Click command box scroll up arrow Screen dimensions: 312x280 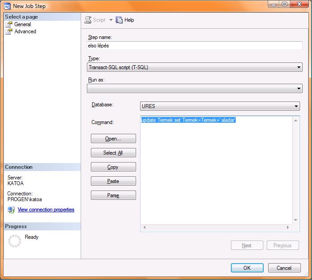point(296,121)
